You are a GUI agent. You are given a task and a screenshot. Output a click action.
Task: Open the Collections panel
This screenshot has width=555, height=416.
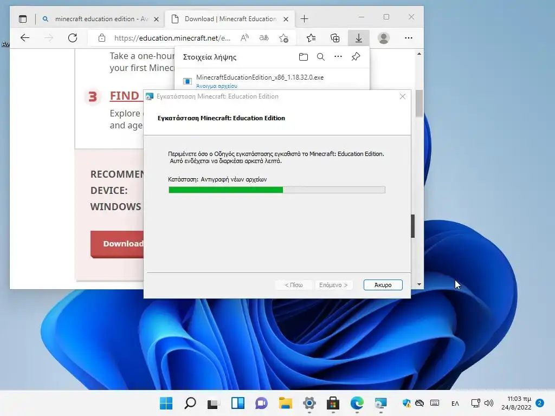[x=335, y=38]
